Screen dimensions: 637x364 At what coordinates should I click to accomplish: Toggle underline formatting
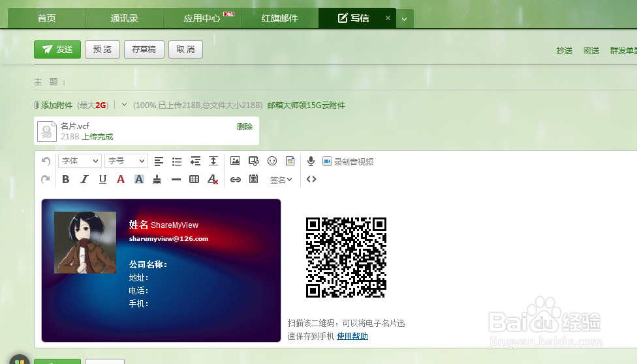click(102, 179)
